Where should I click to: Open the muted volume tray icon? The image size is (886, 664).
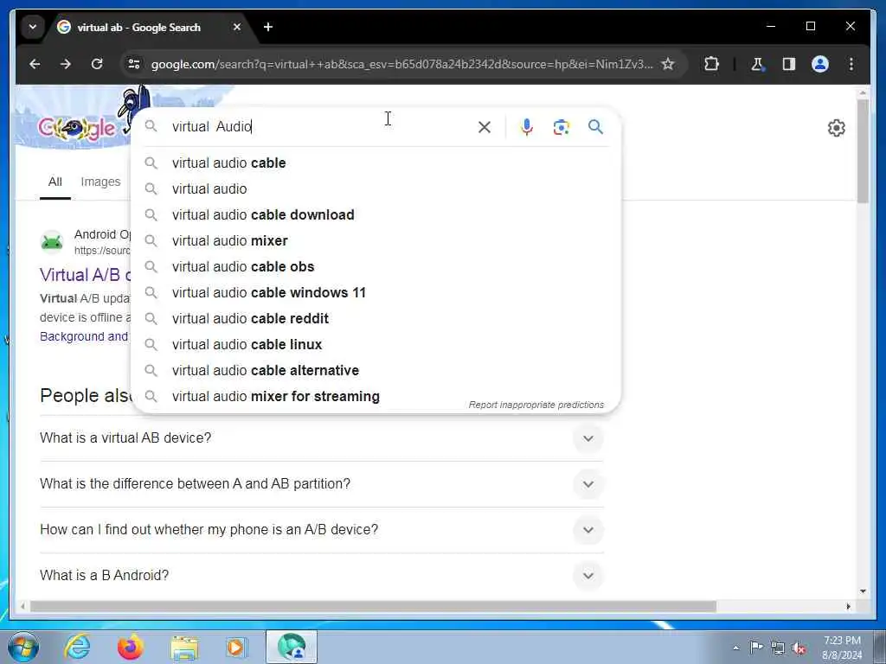[x=799, y=648]
